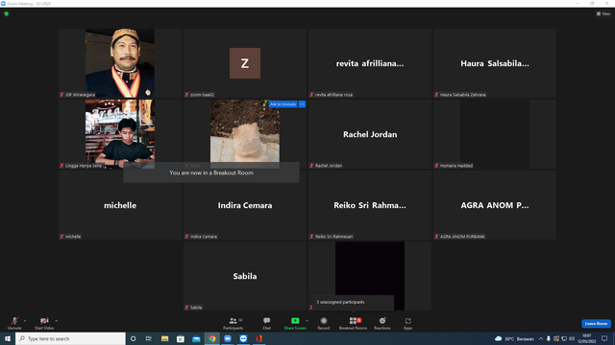Image resolution: width=615 pixels, height=345 pixels.
Task: Click the green encryption shield icon
Action: 7,13
